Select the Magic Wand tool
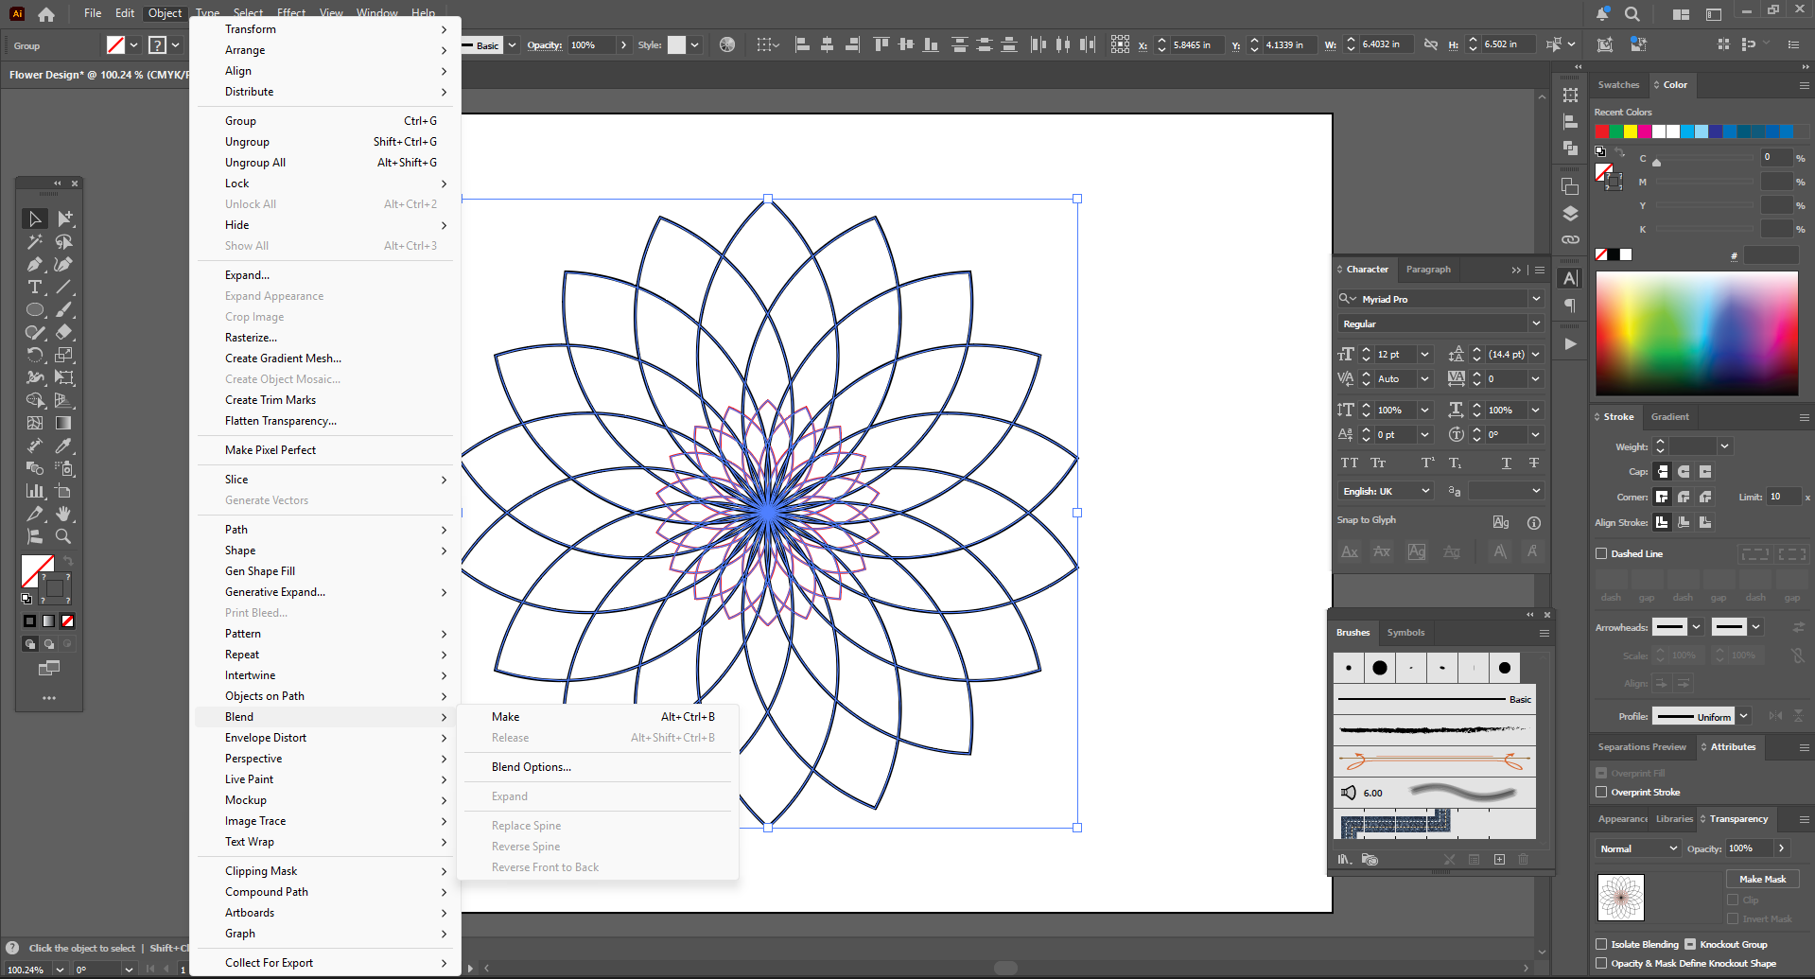This screenshot has height=979, width=1815. 35,241
